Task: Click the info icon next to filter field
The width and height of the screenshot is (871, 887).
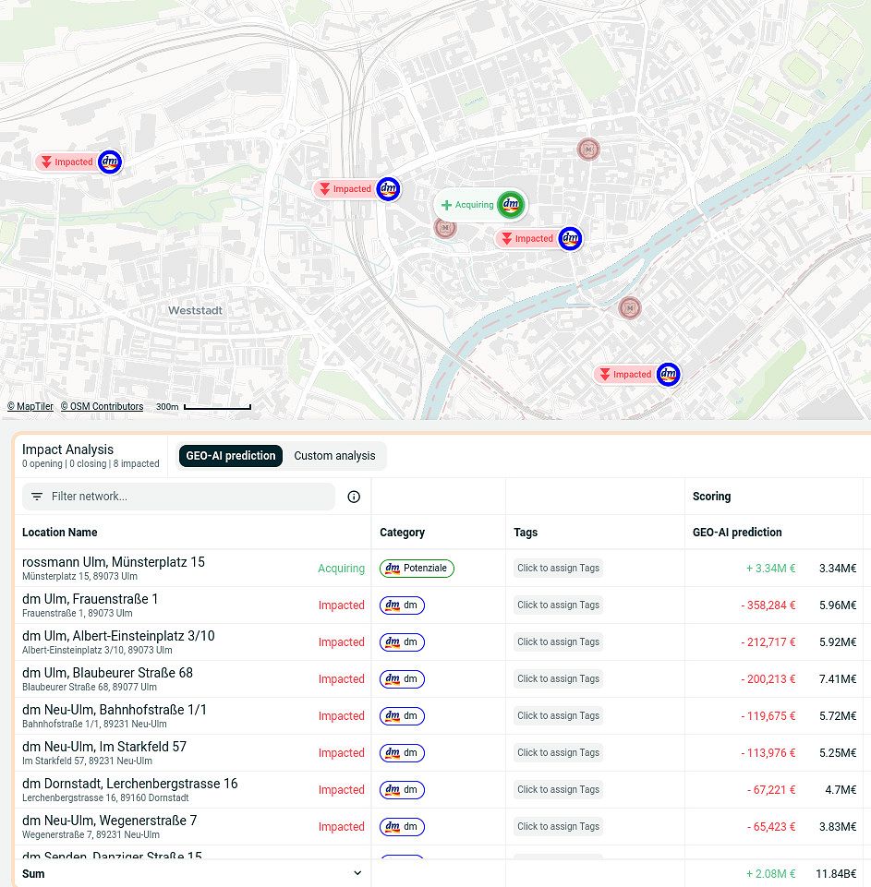Action: 354,497
